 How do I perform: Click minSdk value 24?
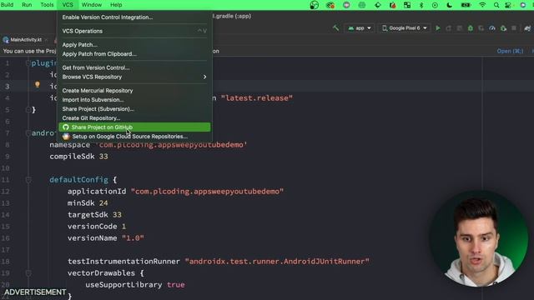[x=103, y=203]
